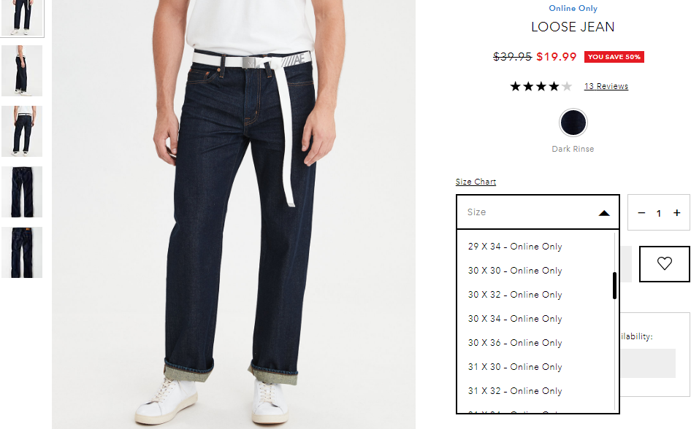
Task: Collapse the Size dropdown using the arrow
Action: pos(604,213)
